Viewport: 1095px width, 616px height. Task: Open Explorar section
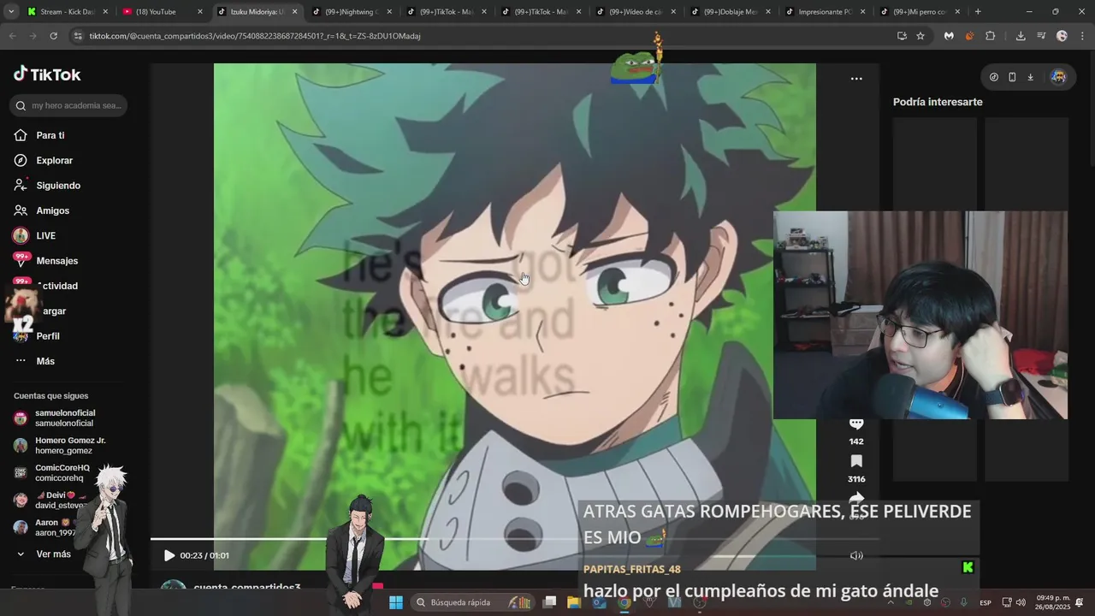pyautogui.click(x=54, y=160)
